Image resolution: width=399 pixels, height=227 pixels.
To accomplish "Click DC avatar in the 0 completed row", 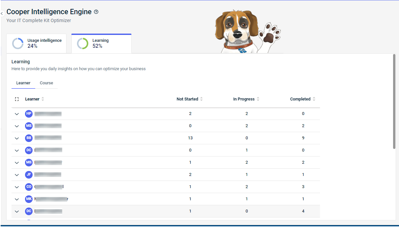I will pos(29,150).
